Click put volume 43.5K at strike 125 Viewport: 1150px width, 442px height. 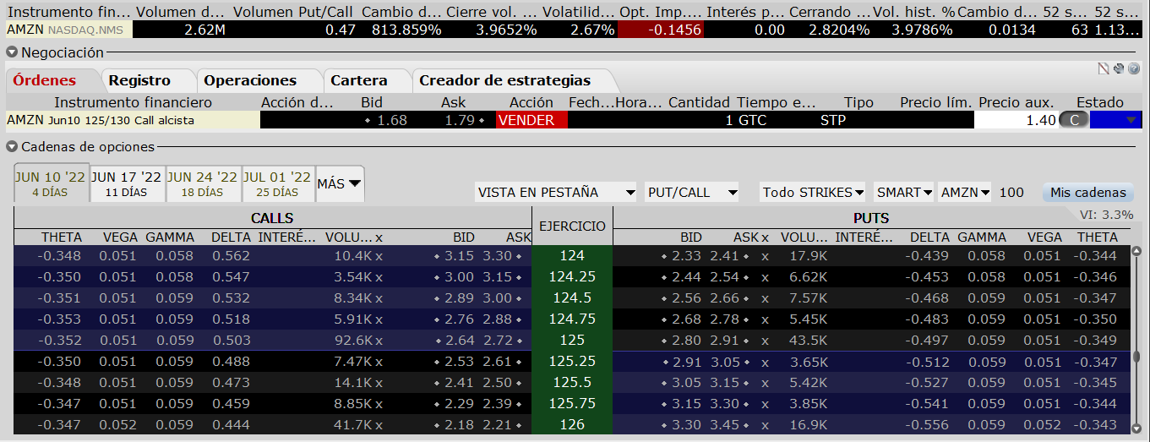pyautogui.click(x=809, y=340)
